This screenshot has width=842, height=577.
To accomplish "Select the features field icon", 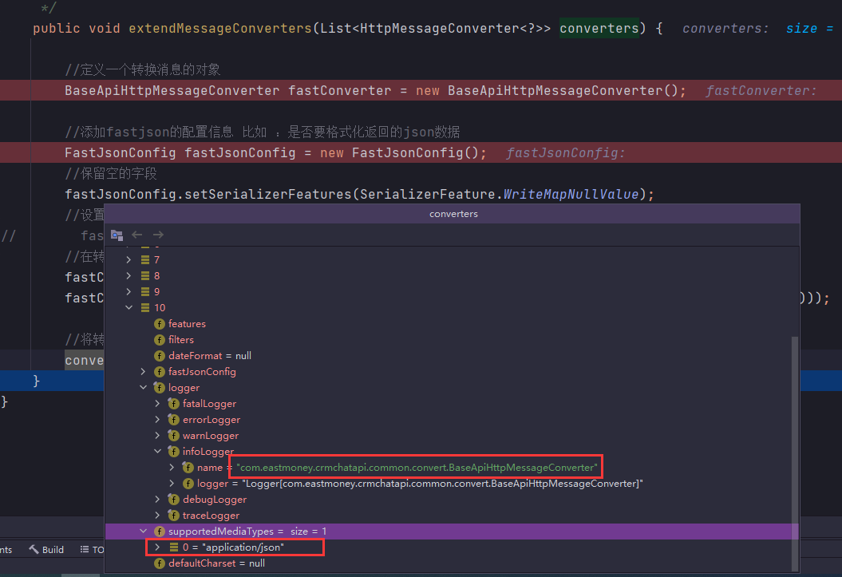I will (159, 323).
